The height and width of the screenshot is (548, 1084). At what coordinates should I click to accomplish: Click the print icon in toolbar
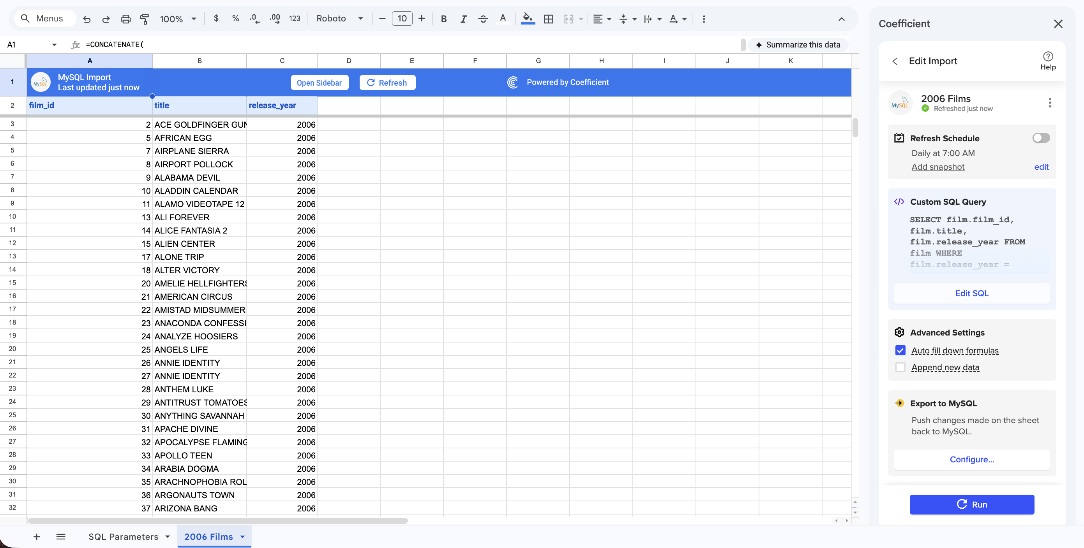(x=125, y=19)
